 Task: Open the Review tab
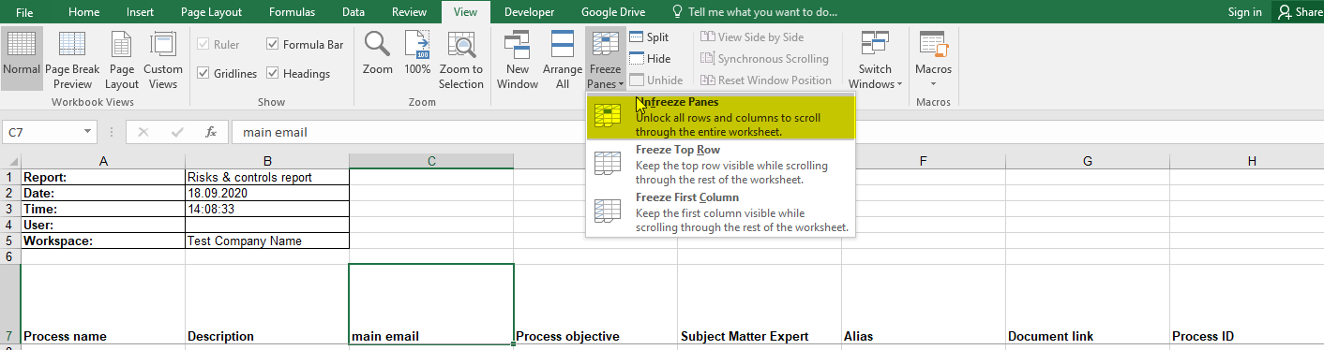tap(410, 12)
